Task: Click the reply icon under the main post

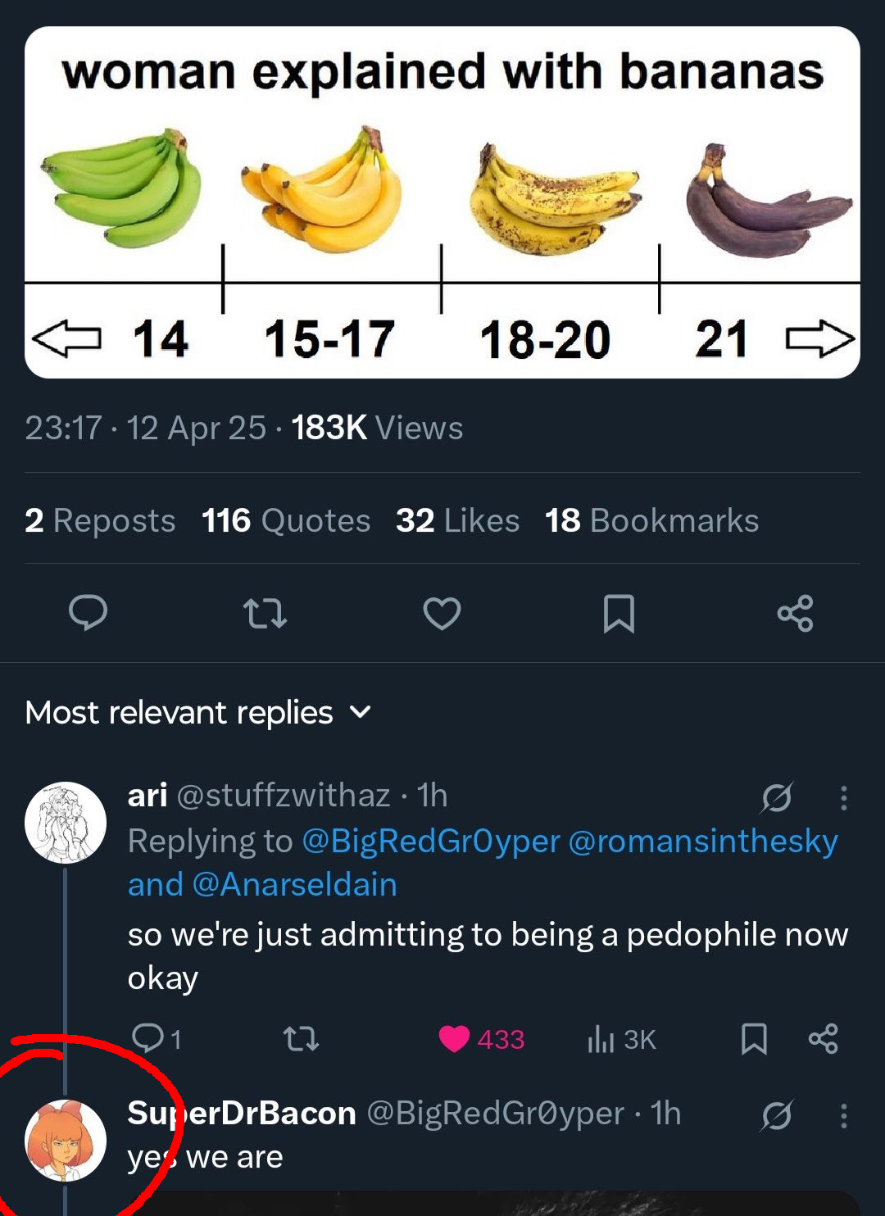Action: (88, 613)
